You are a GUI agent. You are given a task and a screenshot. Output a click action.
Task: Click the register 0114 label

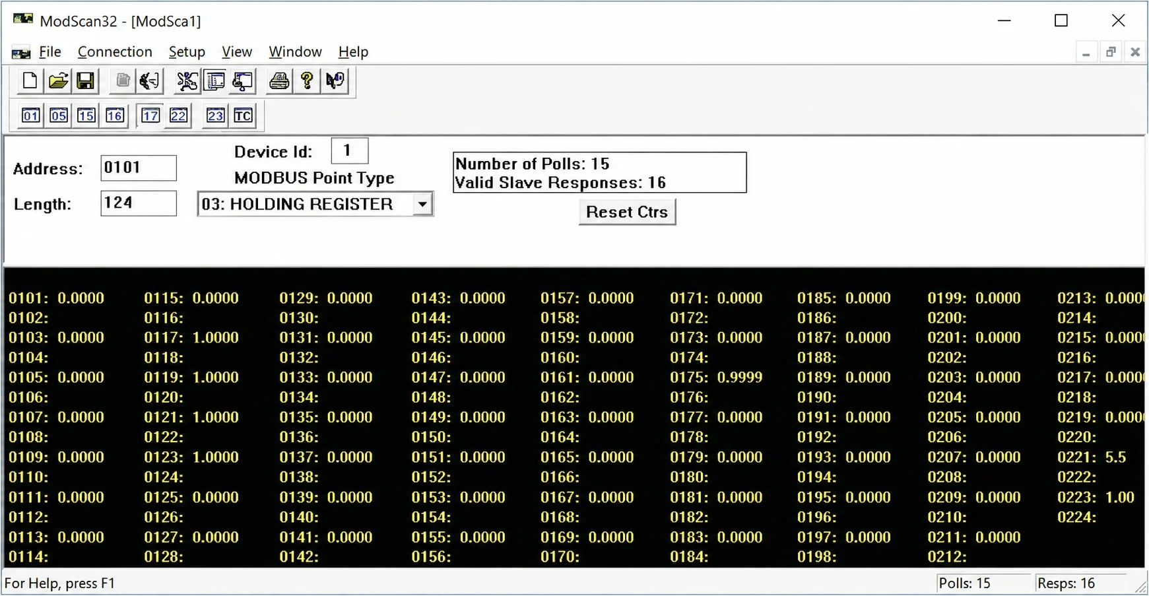click(28, 556)
